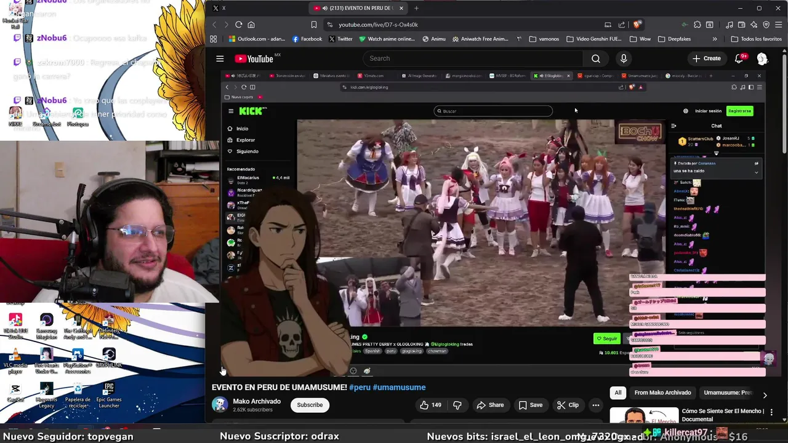Open the Outlook.com bookmark

click(257, 39)
